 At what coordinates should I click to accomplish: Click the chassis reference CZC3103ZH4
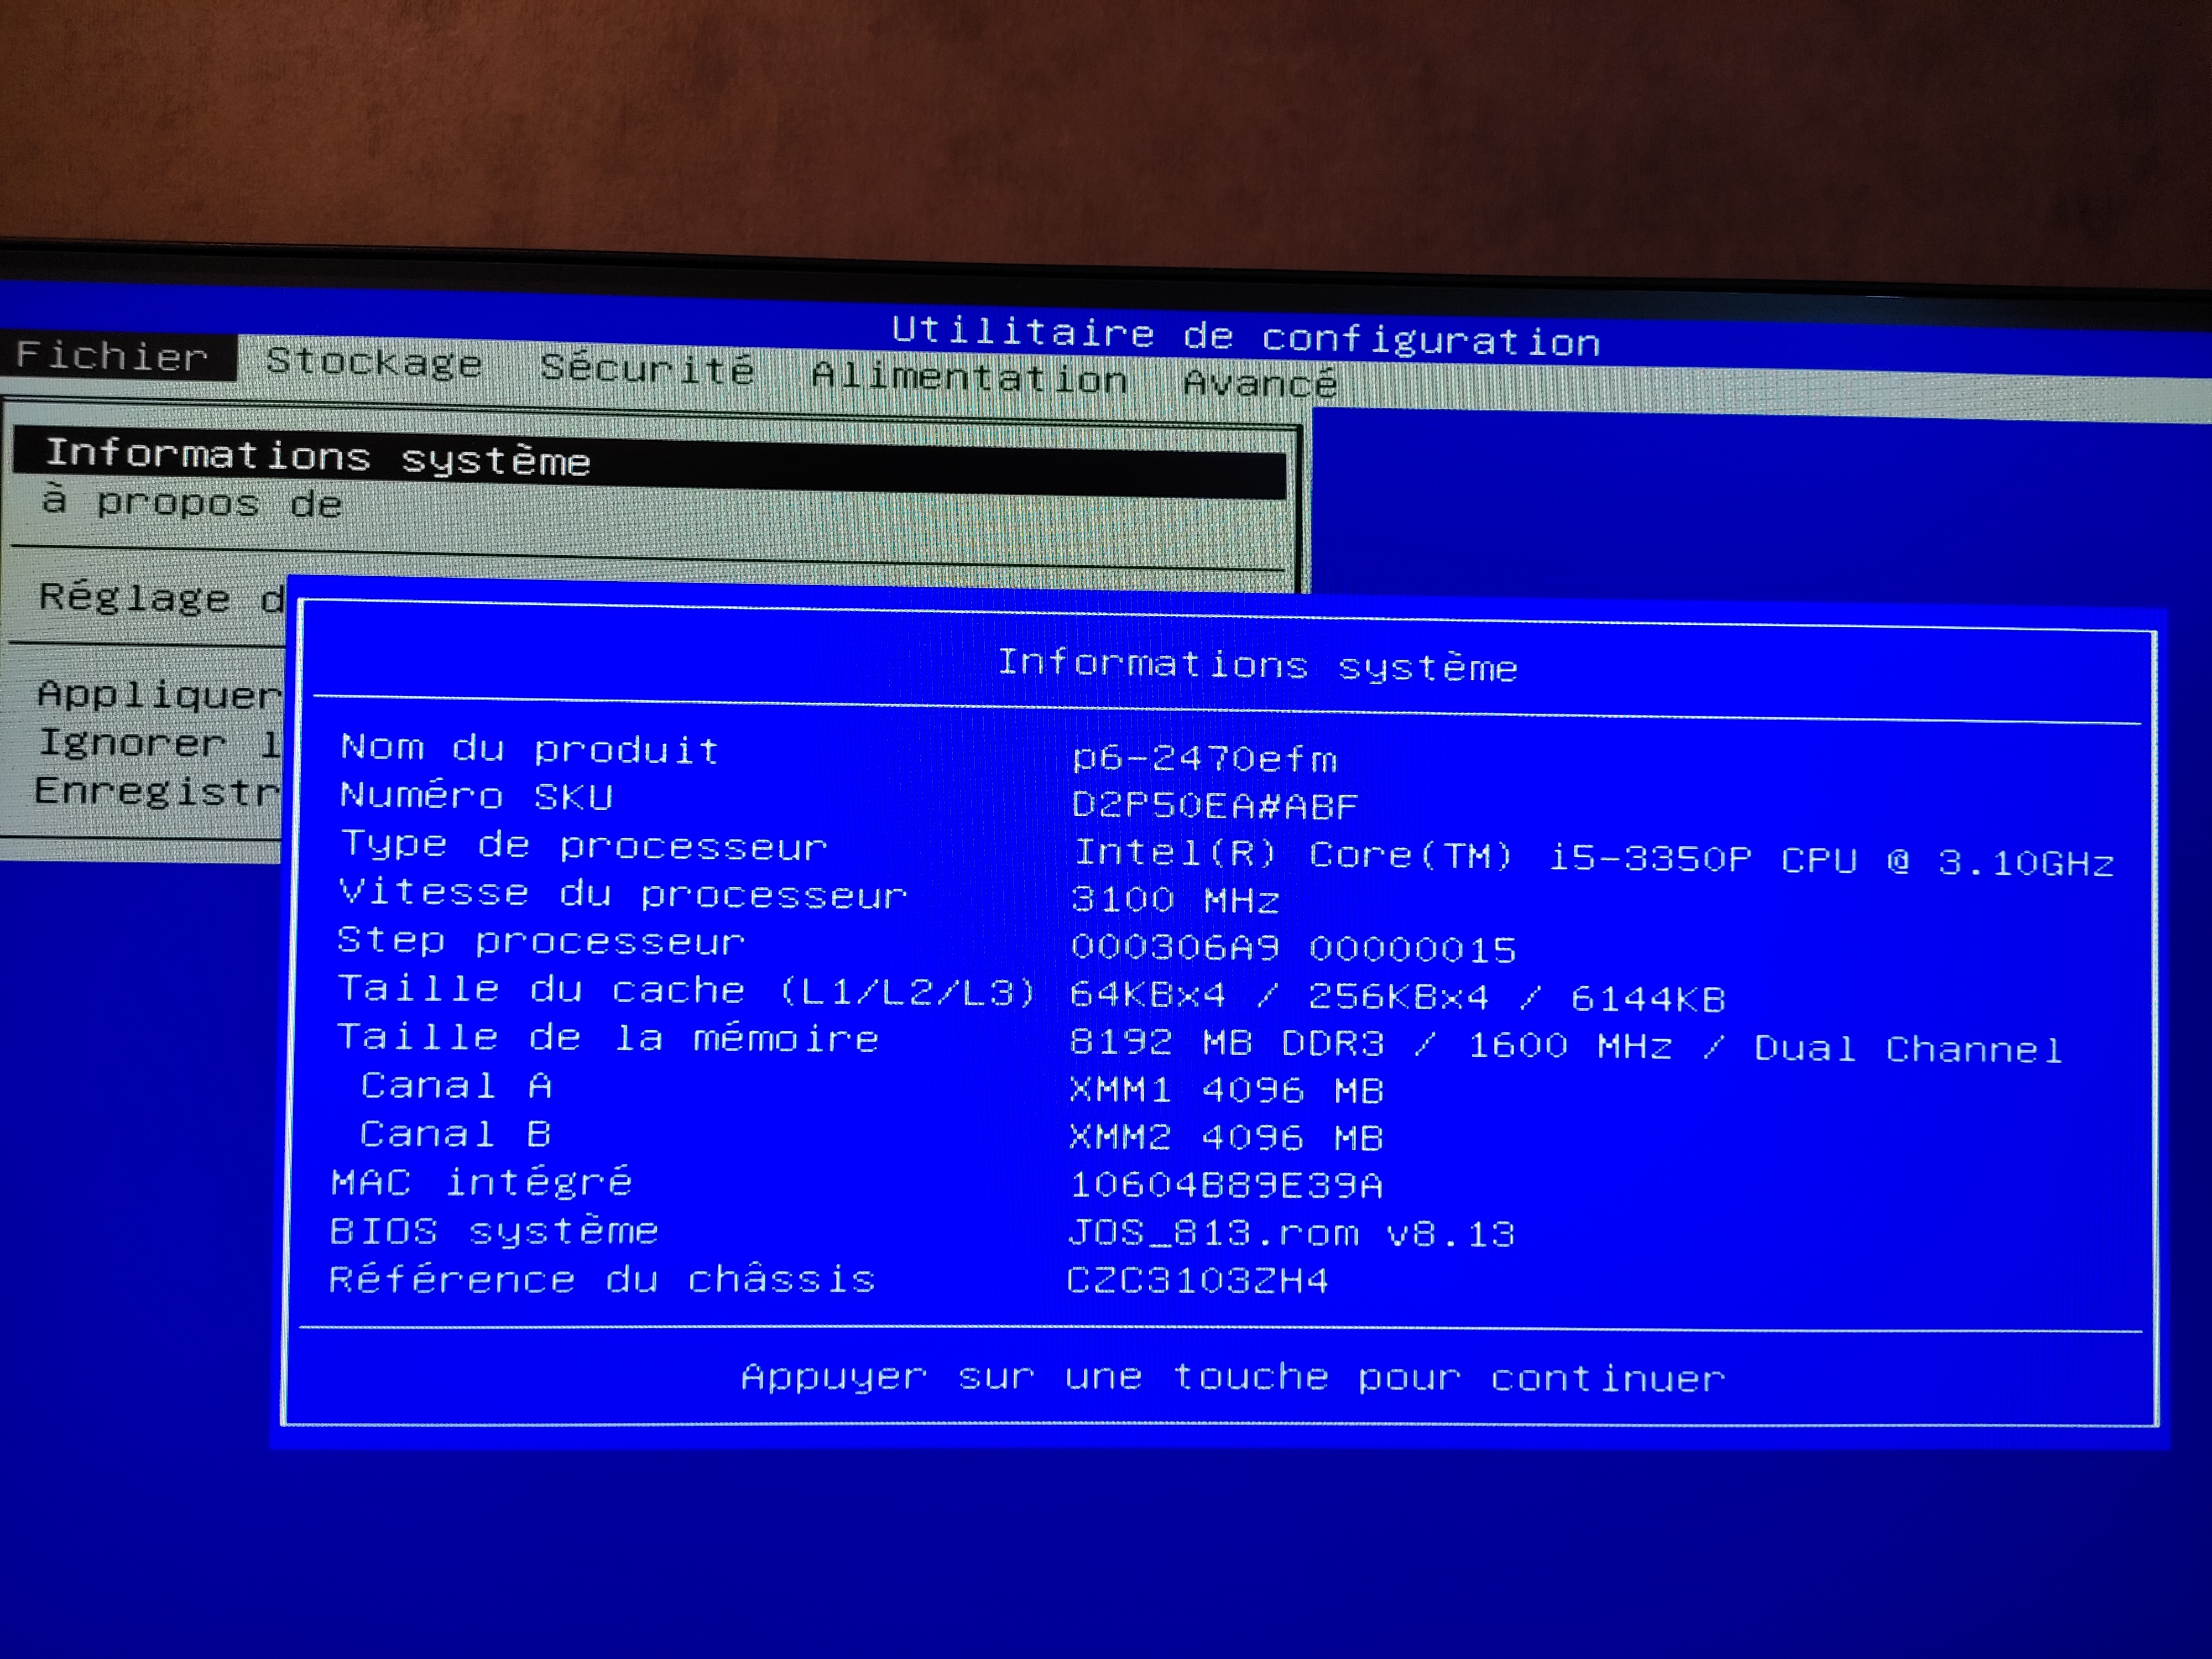pos(1197,1281)
